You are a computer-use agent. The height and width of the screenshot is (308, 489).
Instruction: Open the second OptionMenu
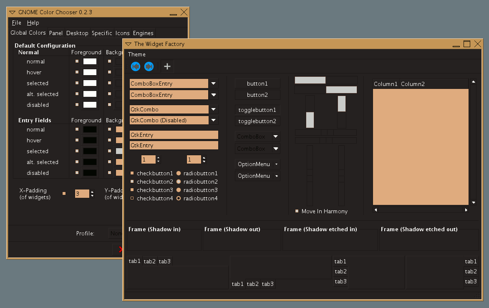(x=257, y=176)
